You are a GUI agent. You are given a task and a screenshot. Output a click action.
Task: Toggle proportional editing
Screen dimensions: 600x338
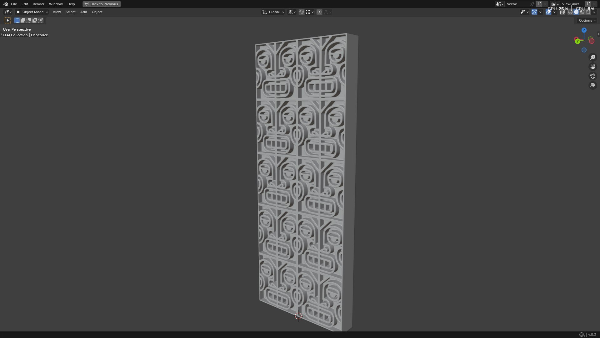[x=319, y=12]
